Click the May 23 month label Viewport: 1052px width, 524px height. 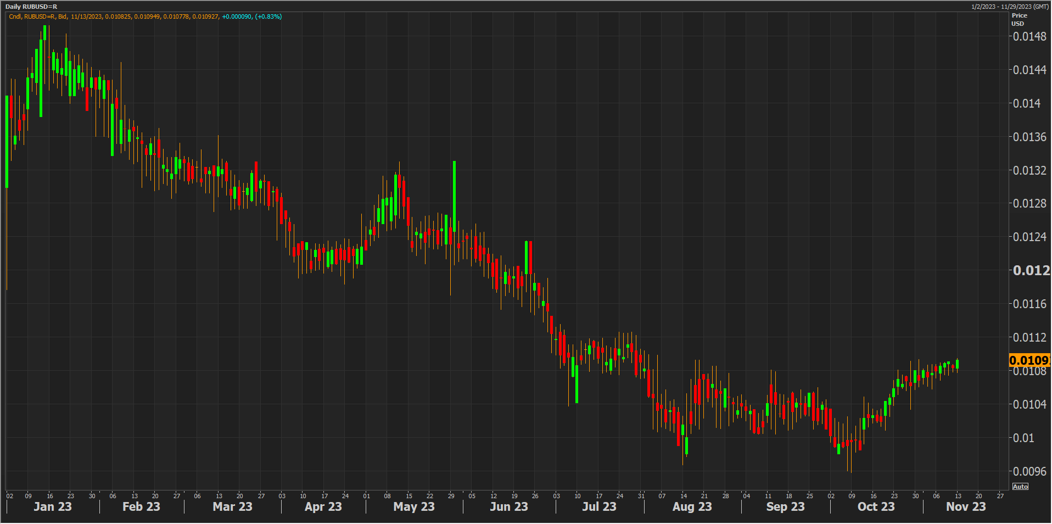pos(414,506)
